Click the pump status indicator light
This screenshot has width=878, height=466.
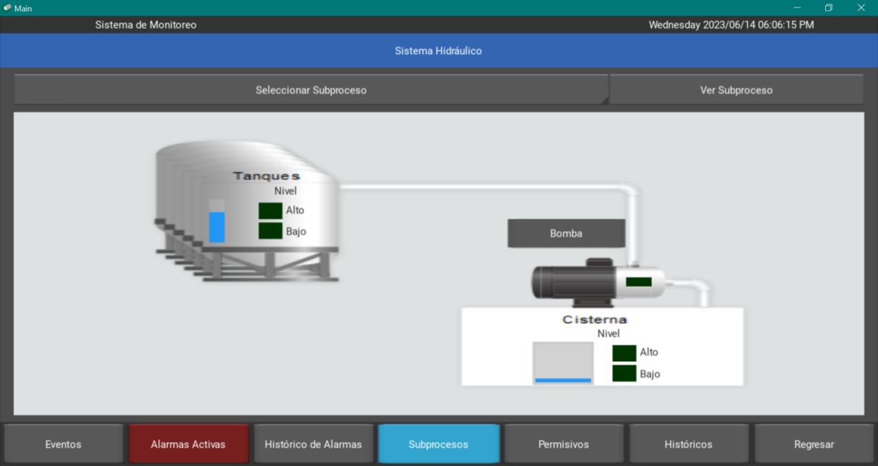639,282
